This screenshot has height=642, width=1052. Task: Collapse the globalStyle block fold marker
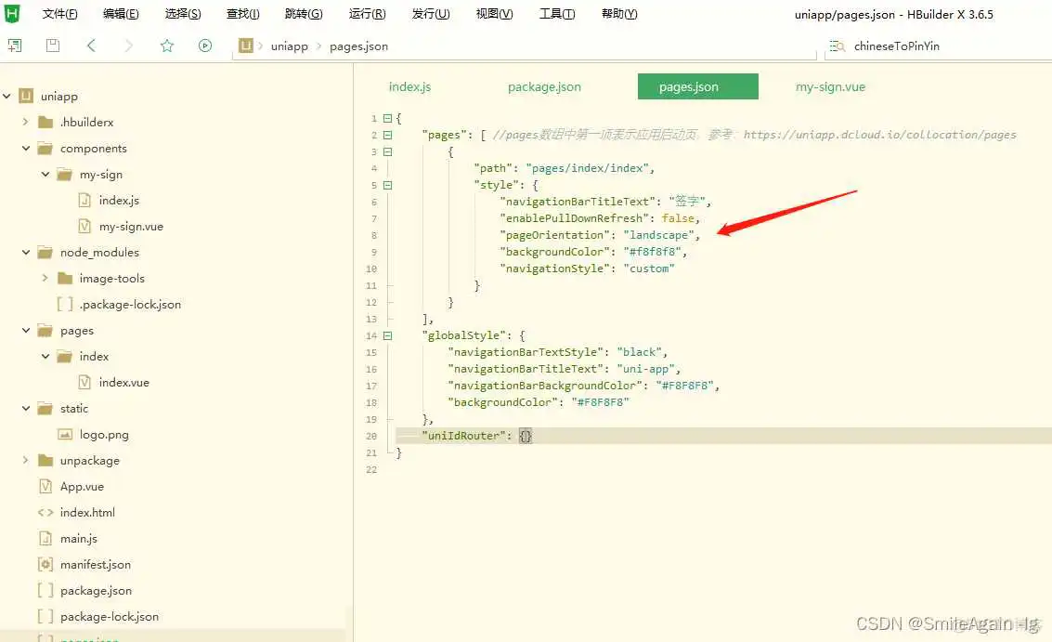coord(387,335)
